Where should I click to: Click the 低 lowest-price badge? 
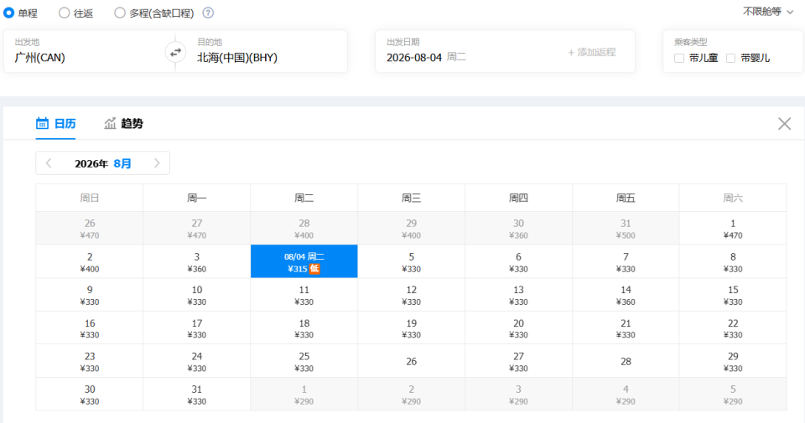[314, 269]
